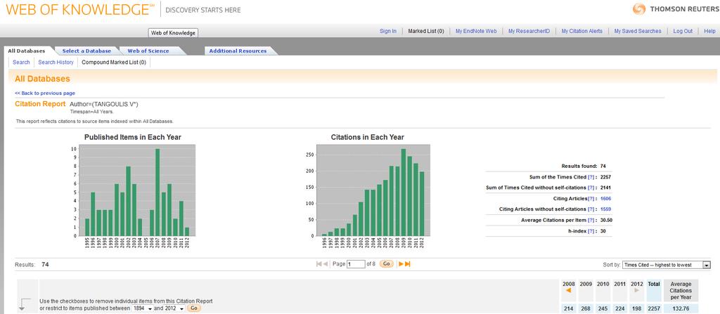Open the end year 2012 dropdown
720x314 pixels.
click(175, 308)
